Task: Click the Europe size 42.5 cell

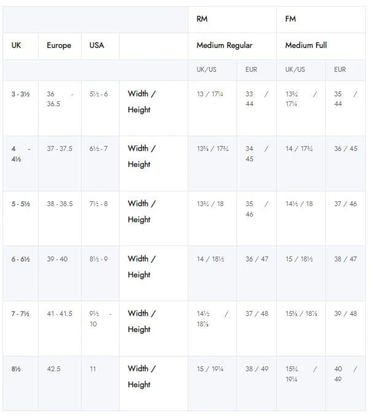Action: tap(55, 369)
